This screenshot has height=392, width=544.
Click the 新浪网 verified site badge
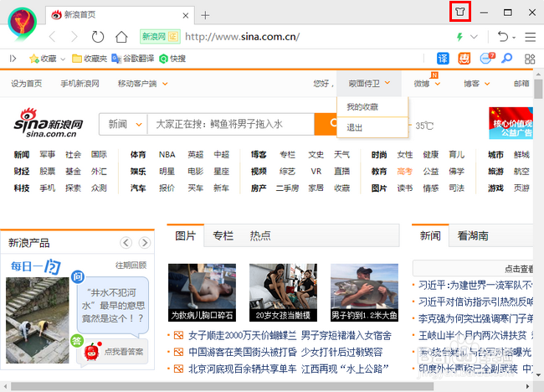pos(160,37)
